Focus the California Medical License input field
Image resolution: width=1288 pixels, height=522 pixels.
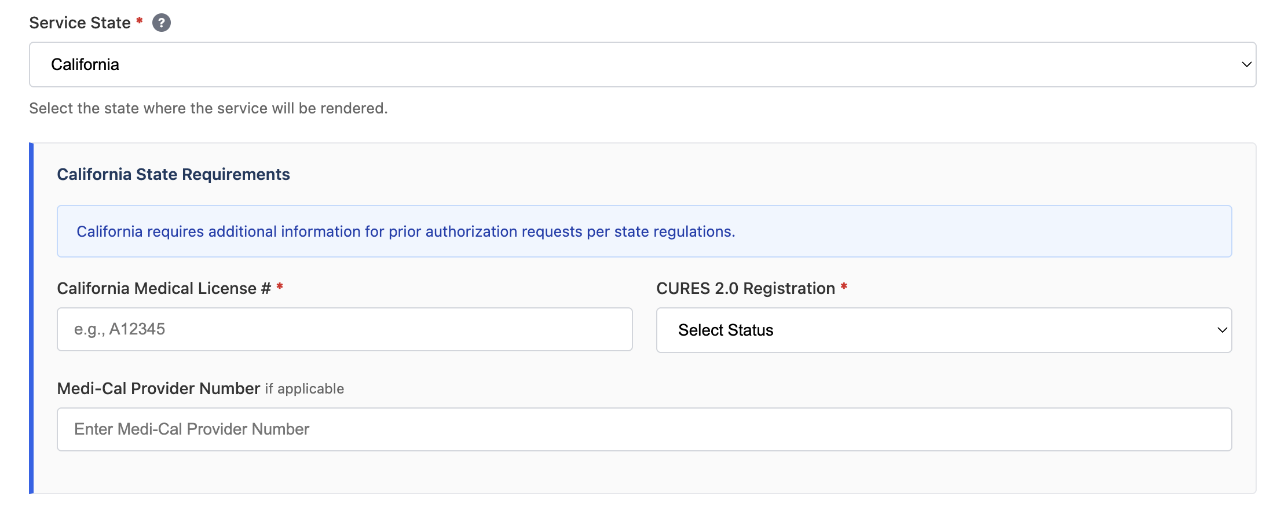(344, 329)
